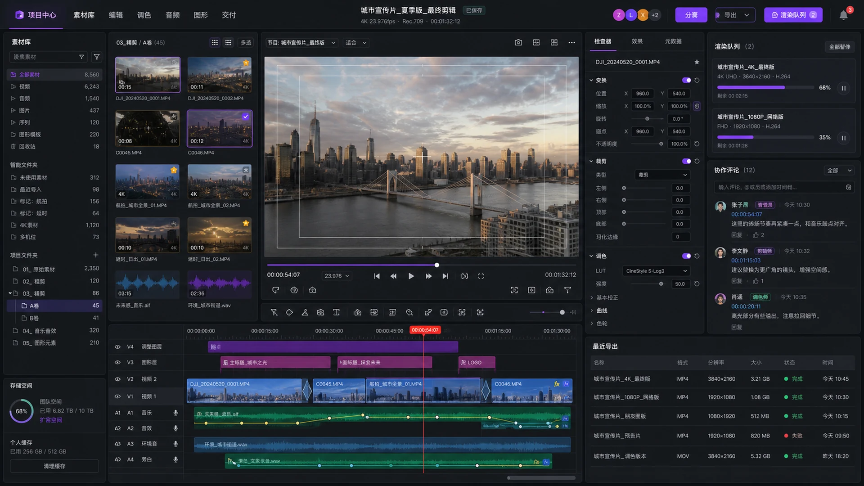Expand the 基本校正 section
Image resolution: width=864 pixels, height=486 pixels.
(604, 298)
